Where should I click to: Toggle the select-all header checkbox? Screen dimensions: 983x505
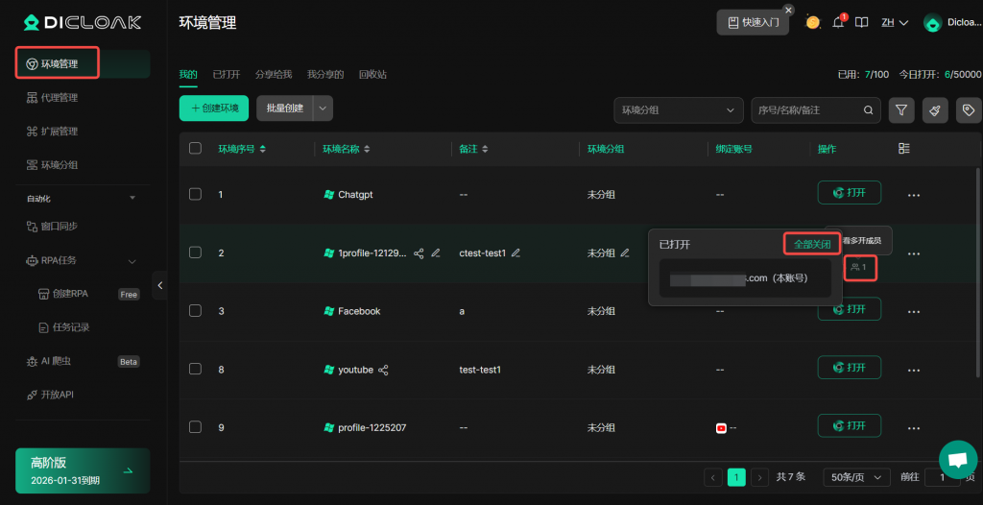(x=196, y=149)
